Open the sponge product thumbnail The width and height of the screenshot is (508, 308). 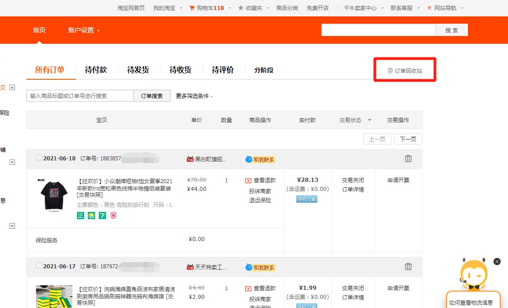[54, 297]
